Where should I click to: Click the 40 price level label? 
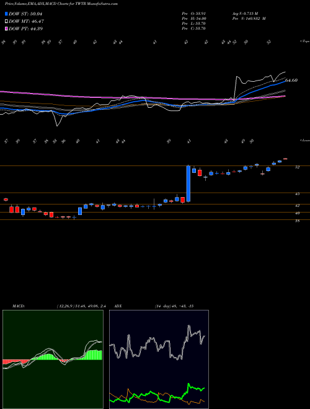297,213
